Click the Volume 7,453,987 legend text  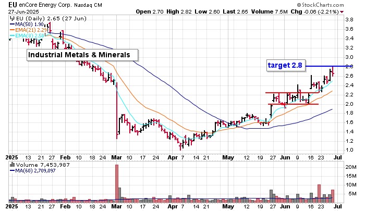coord(43,165)
